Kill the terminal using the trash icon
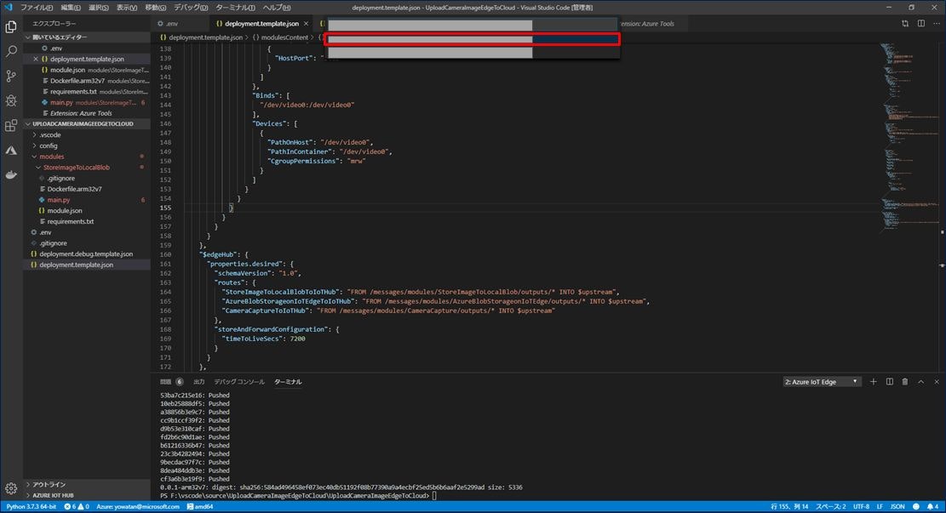The height and width of the screenshot is (513, 946). coord(904,381)
